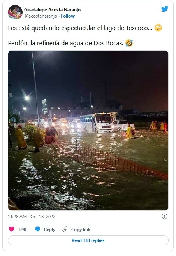Click the laughing emoji after Dos Bocas

(x=129, y=43)
